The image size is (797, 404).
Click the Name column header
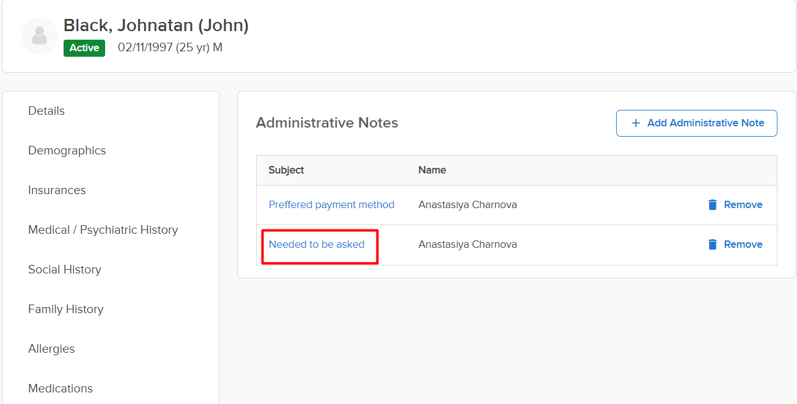pos(432,170)
